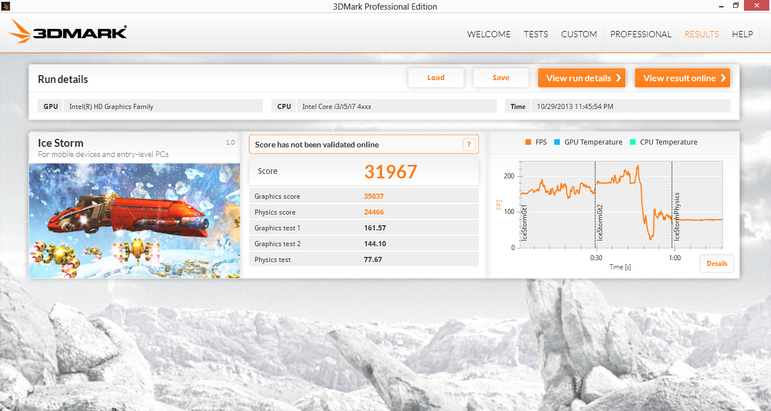771x411 pixels.
Task: Click the CPU Temperature legend label
Action: click(669, 142)
